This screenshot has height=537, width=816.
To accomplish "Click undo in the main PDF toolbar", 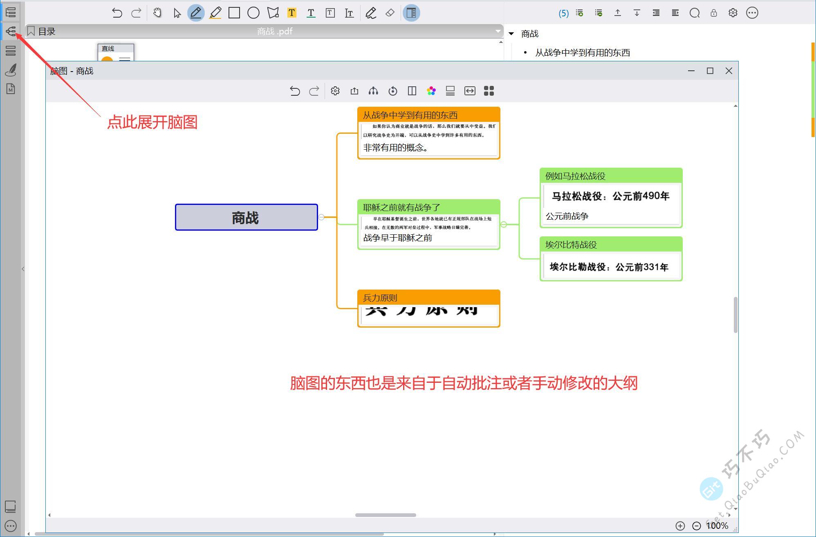I will point(117,13).
